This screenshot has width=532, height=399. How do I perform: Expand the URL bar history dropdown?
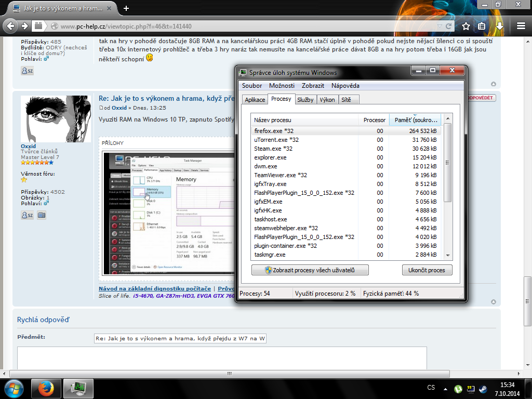point(440,26)
